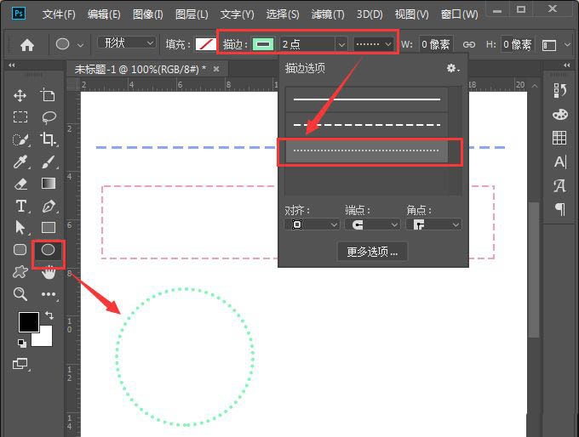This screenshot has height=437, width=579.
Task: Click the 更多选项... button
Action: click(x=372, y=252)
